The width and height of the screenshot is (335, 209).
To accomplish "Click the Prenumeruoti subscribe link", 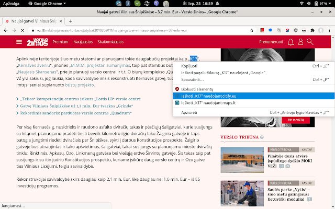I will 271,42.
